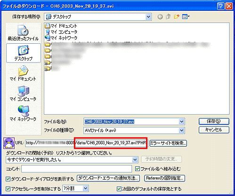The height and width of the screenshot is (196, 235).
Task: Click the help question mark button
Action: point(220,6)
